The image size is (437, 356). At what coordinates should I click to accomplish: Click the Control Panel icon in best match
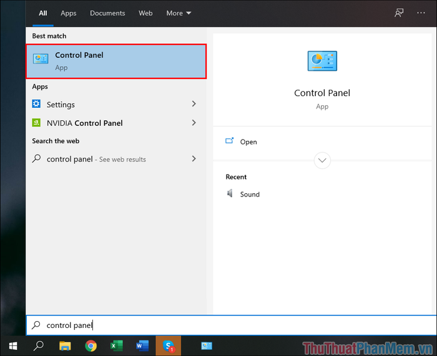(41, 59)
